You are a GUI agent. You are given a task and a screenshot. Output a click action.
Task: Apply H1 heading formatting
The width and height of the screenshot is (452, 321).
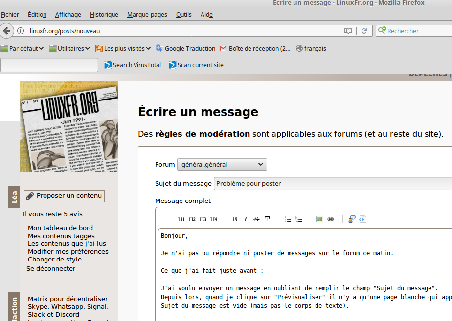181,219
